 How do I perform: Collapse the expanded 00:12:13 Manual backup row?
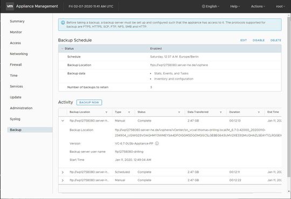[63, 120]
